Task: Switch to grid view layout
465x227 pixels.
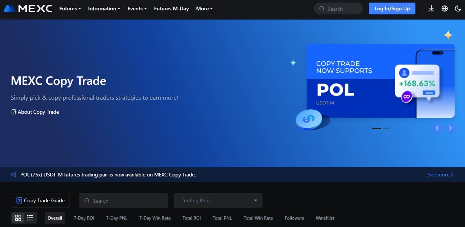Action: [x=18, y=218]
